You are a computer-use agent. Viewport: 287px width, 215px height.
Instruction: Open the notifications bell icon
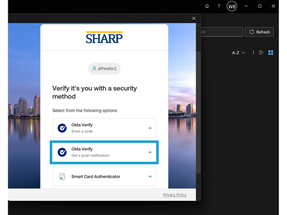coord(207,6)
